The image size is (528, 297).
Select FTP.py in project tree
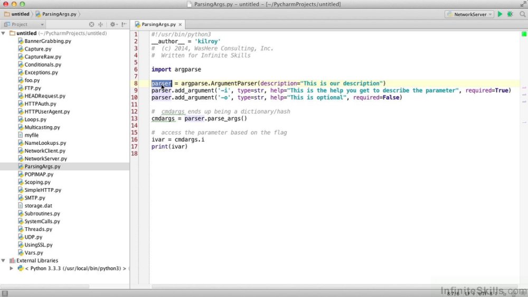(x=33, y=88)
